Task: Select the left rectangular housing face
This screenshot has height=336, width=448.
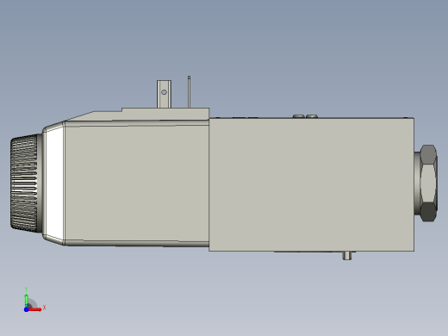Action: click(x=137, y=183)
